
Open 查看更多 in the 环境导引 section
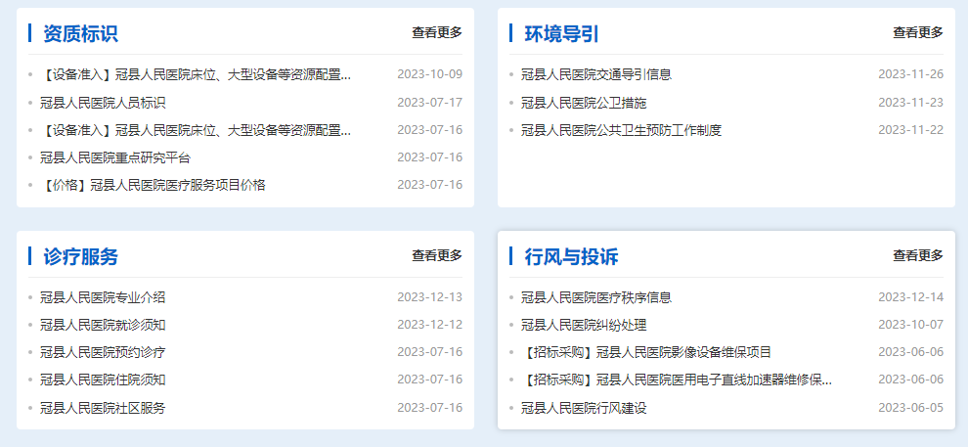[x=918, y=32]
